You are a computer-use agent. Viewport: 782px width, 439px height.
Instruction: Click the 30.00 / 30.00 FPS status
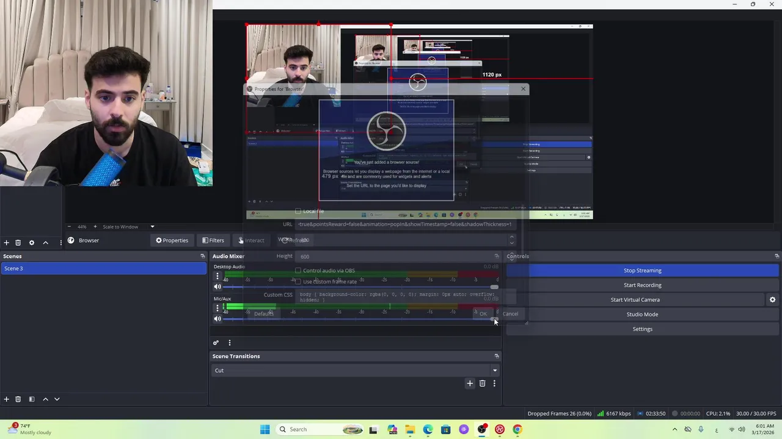pos(758,413)
